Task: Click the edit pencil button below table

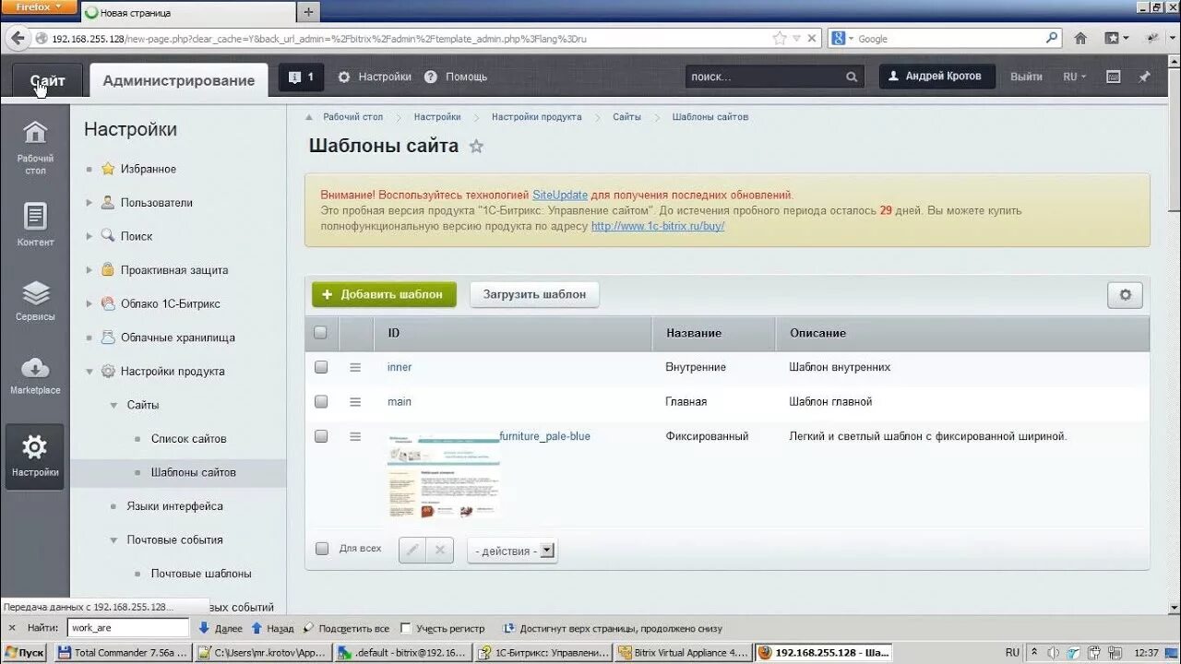Action: pos(412,550)
